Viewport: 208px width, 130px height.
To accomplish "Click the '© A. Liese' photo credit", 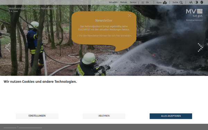I will pyautogui.click(x=13, y=11).
